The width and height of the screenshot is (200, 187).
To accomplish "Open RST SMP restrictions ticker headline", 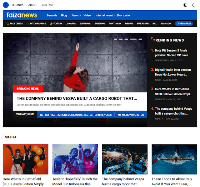I will 76,115.
